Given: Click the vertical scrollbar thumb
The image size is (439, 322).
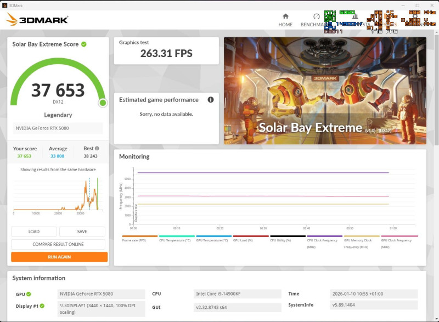Looking at the screenshot, I should point(436,90).
